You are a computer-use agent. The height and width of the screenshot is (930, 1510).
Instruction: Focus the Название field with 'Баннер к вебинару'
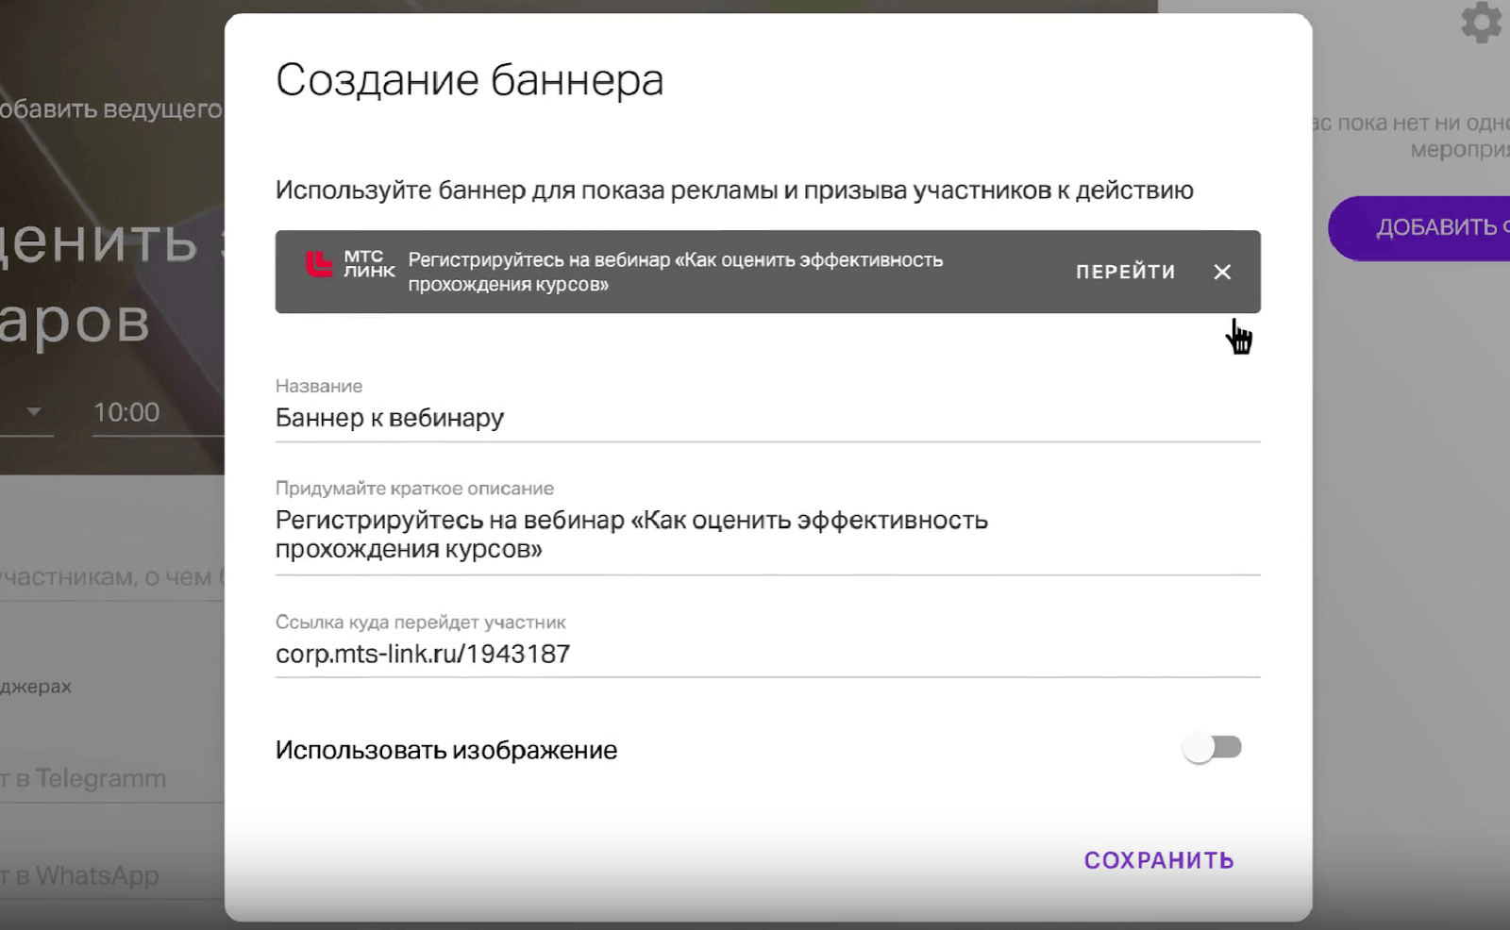coord(766,418)
